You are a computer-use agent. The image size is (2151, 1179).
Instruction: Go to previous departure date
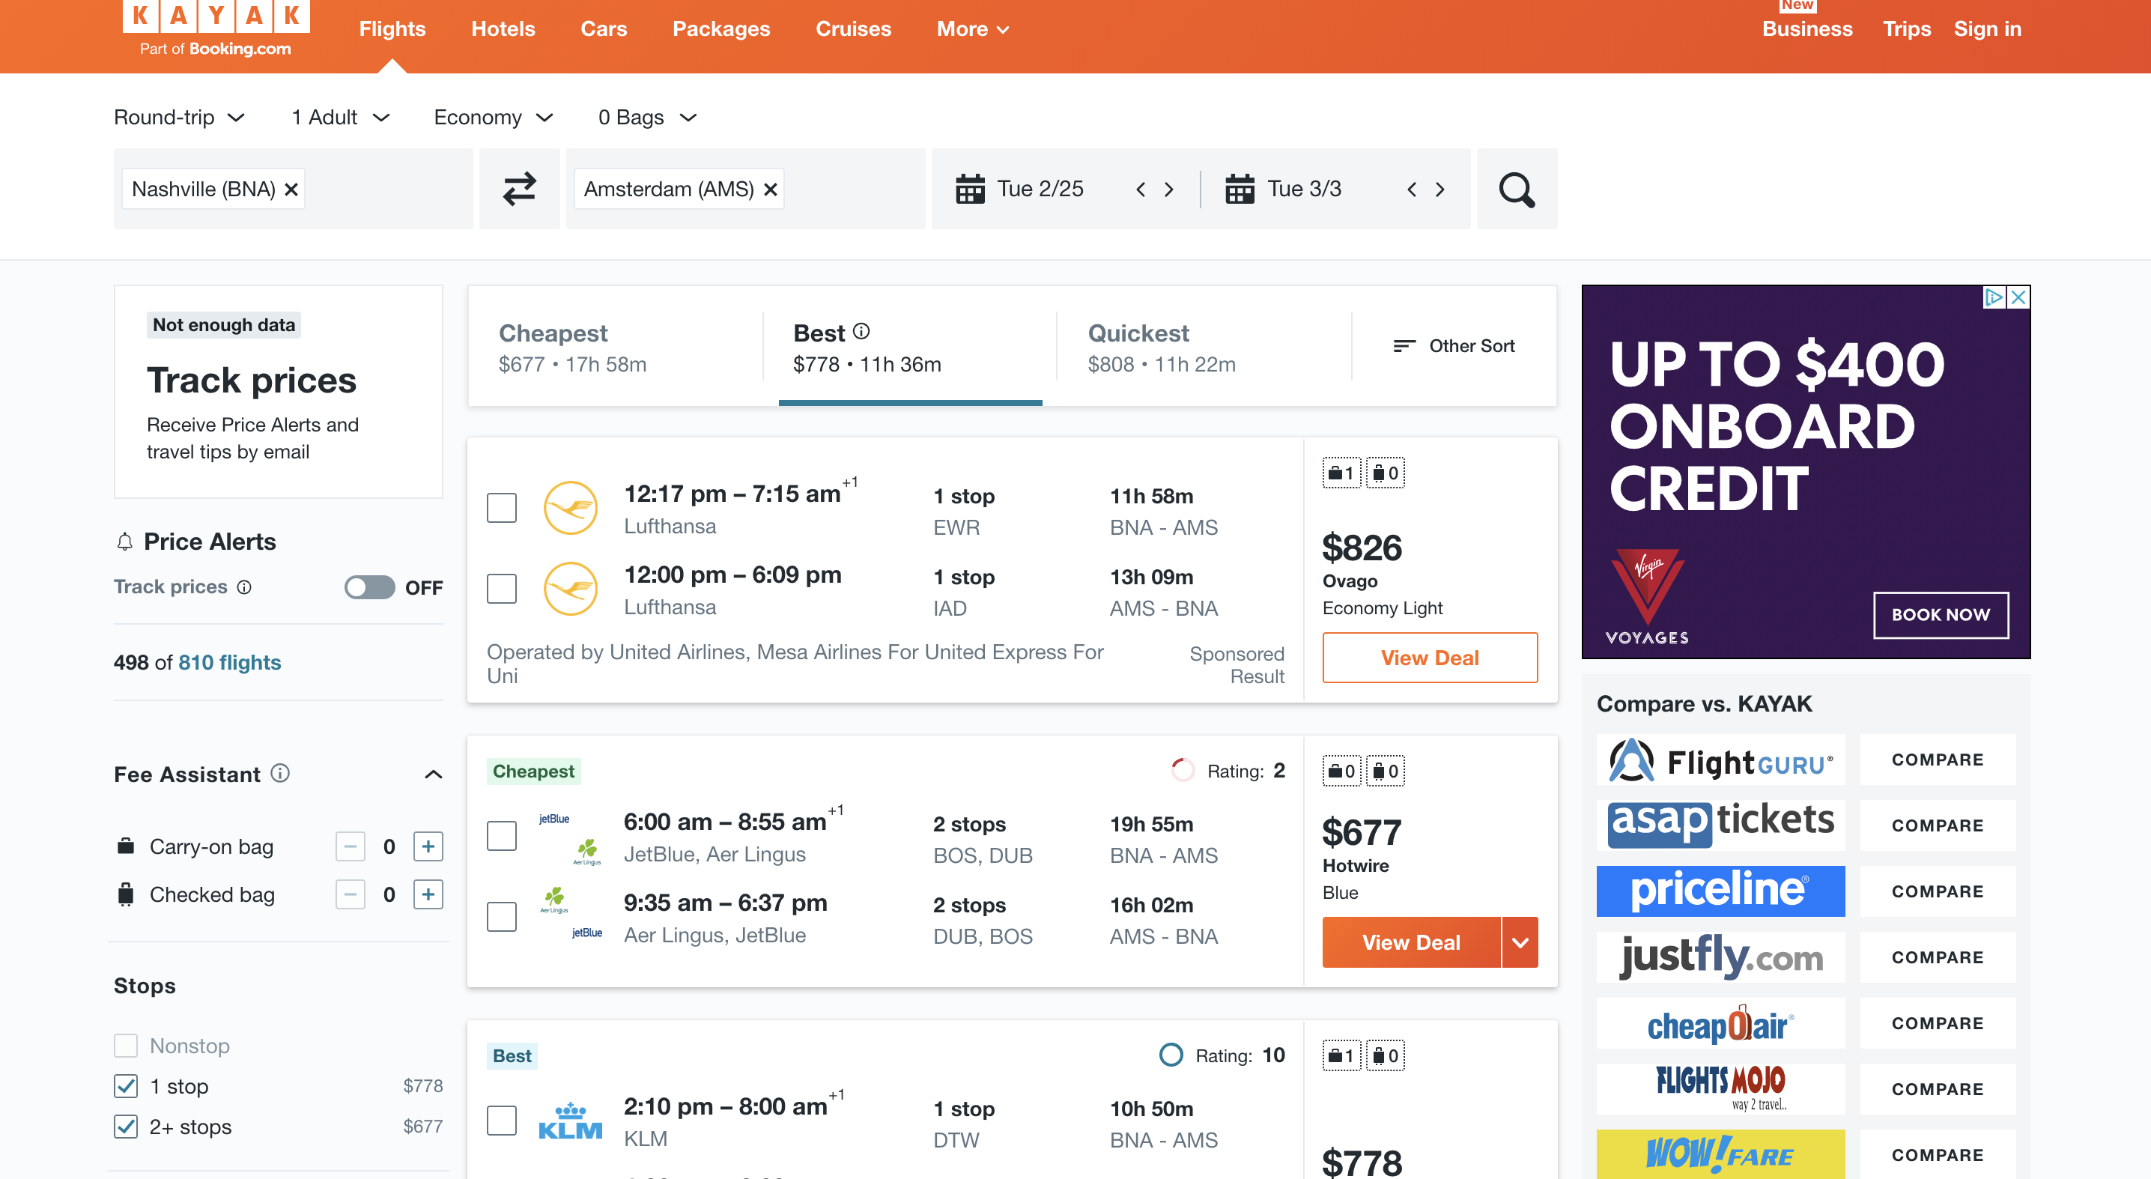1141,190
